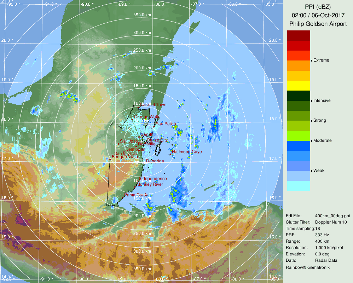Click the red dot marker at Punta Gorda
Image resolution: width=353 pixels, height=283 pixels.
tap(123, 198)
